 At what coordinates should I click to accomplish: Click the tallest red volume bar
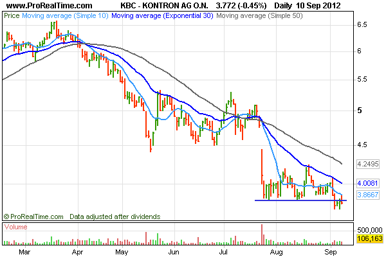point(262,235)
